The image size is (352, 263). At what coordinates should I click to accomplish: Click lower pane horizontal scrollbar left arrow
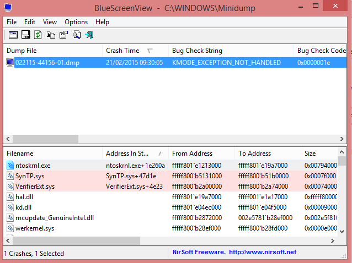pyautogui.click(x=8, y=240)
